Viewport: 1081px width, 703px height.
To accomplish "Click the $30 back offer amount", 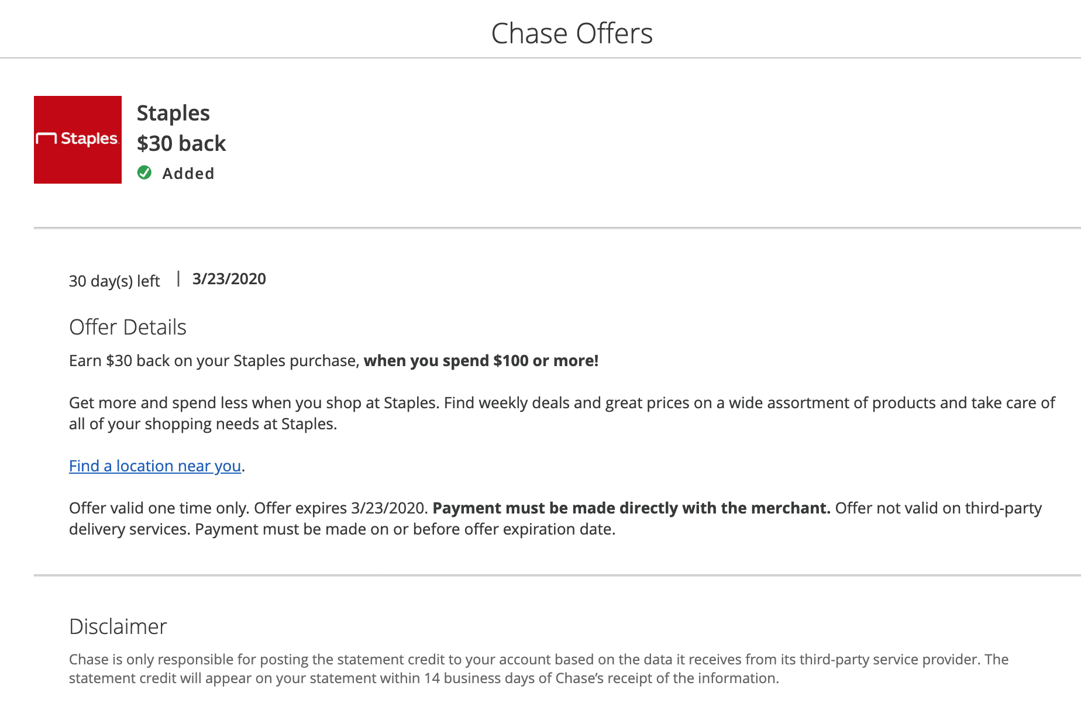I will (181, 143).
